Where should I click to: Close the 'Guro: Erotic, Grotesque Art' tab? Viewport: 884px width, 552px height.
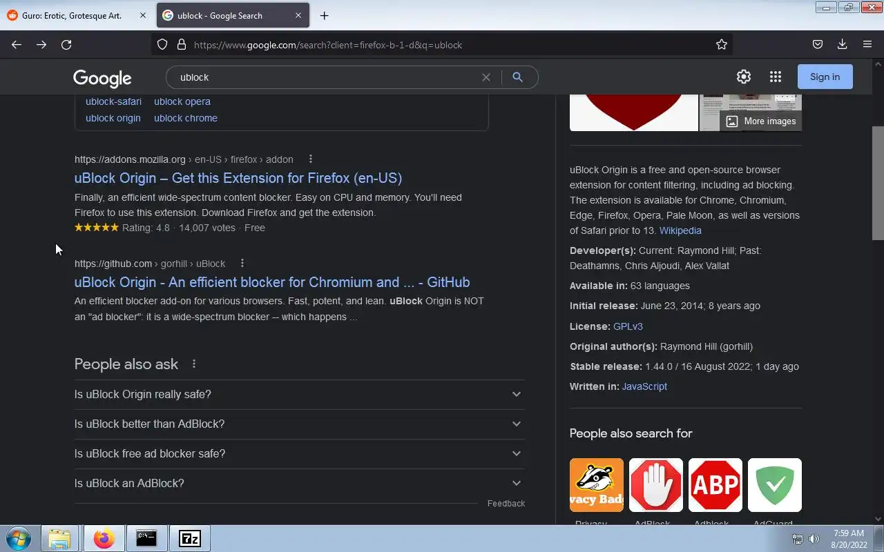coord(143,15)
